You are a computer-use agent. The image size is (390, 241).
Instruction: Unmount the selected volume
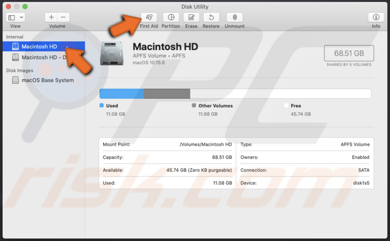(234, 17)
